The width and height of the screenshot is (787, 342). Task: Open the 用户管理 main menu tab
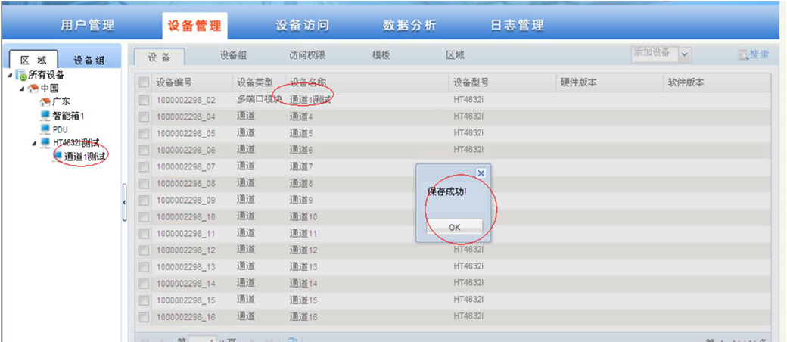point(88,26)
